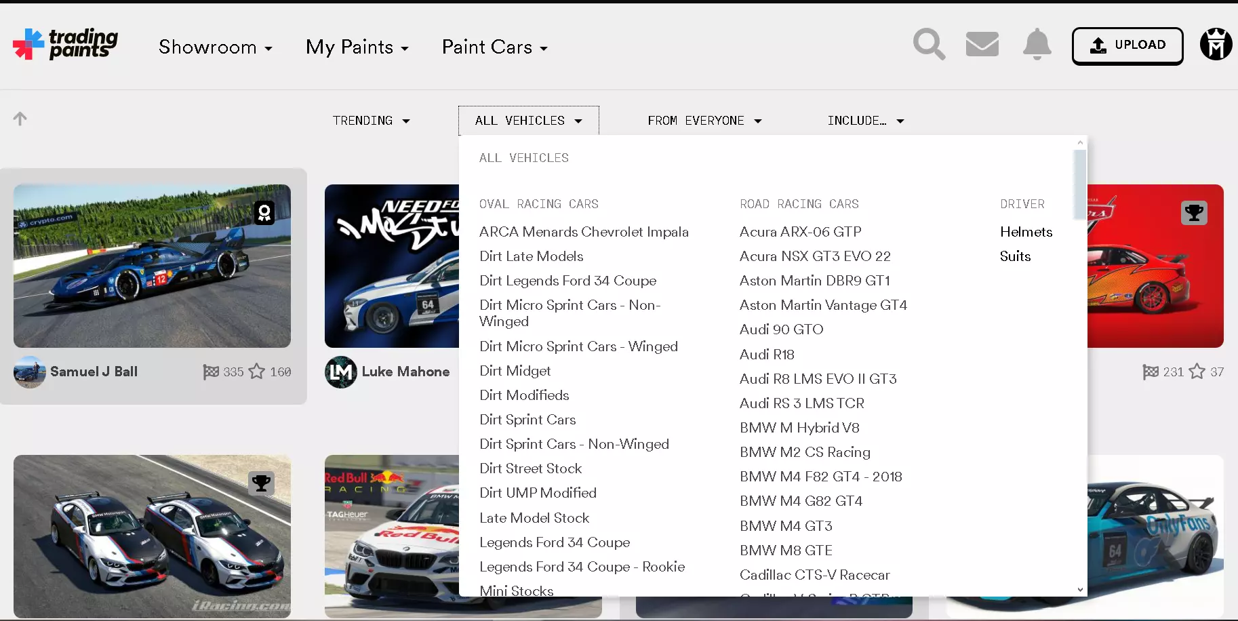The height and width of the screenshot is (621, 1238).
Task: Select BMW M2 CS Racing
Action: 805,452
